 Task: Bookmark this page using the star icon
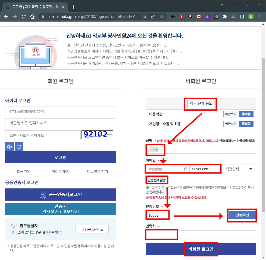pos(162,17)
